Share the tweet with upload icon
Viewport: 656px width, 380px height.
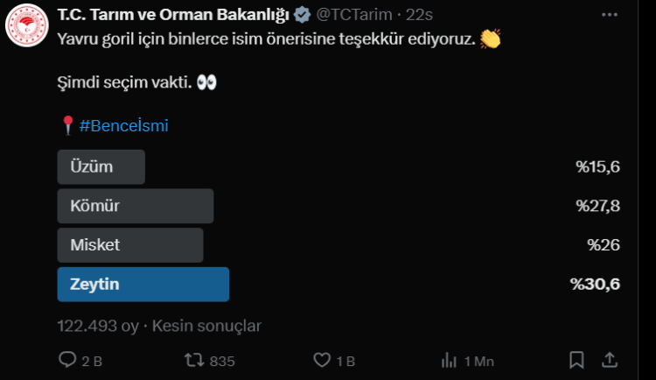click(611, 360)
